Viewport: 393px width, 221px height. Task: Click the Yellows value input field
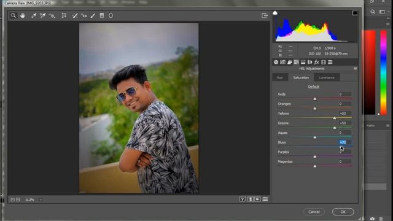[344, 114]
